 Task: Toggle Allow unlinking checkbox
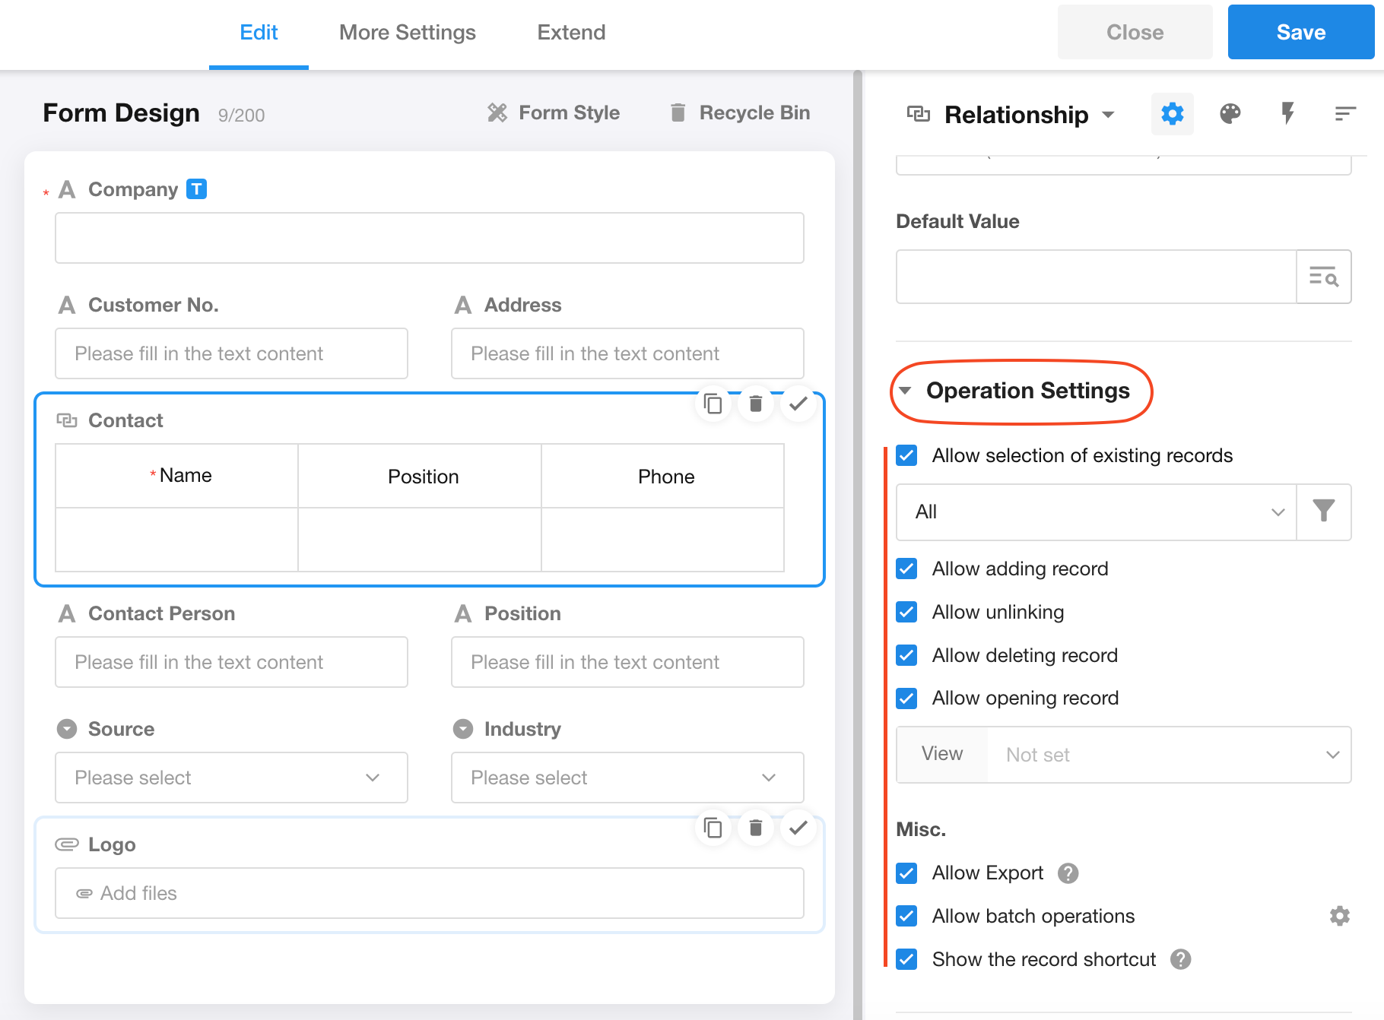(906, 612)
